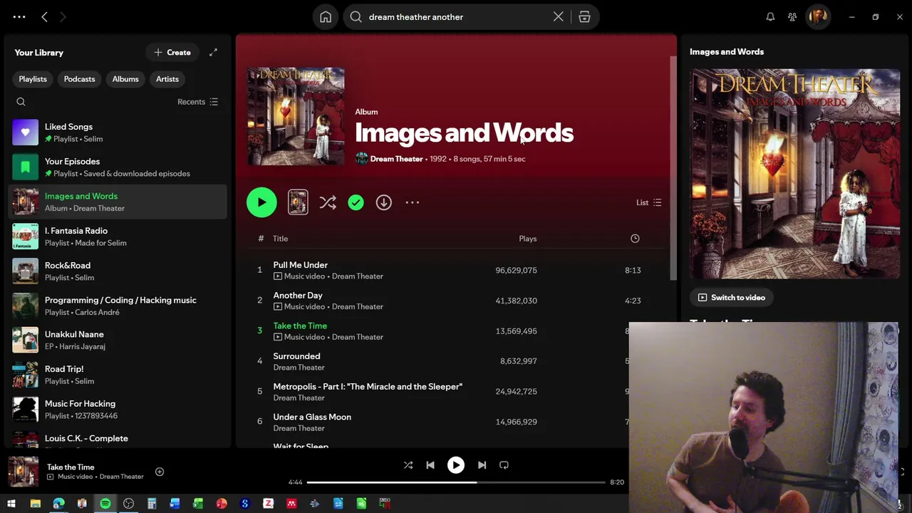The image size is (912, 513).
Task: Click the now-playing Take the Time title
Action: click(x=71, y=467)
